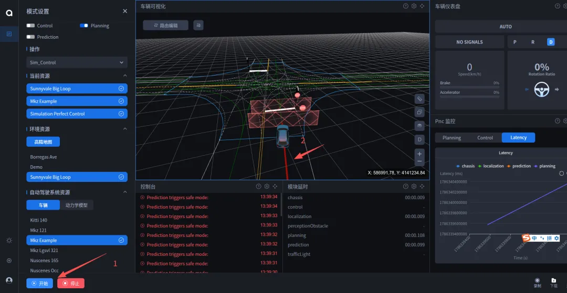Add a panel via plus-circle sidebar icon
Screen dimensions: 567x293
pyautogui.click(x=9, y=261)
